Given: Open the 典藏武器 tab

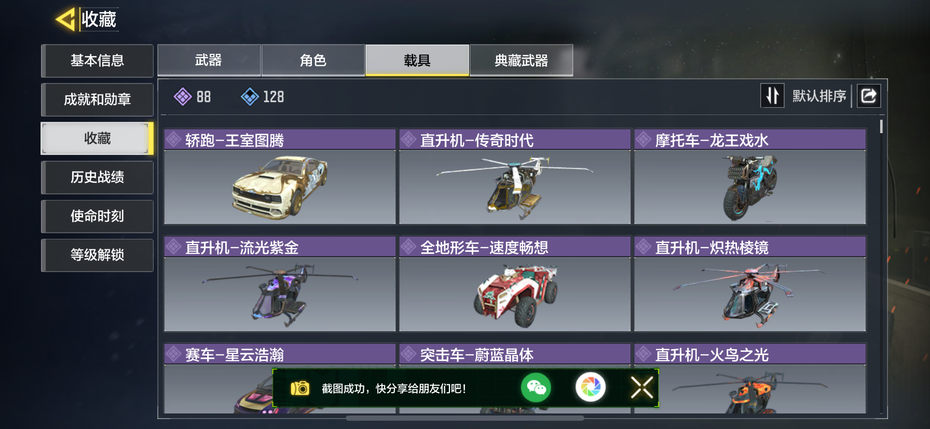Looking at the screenshot, I should coord(521,60).
